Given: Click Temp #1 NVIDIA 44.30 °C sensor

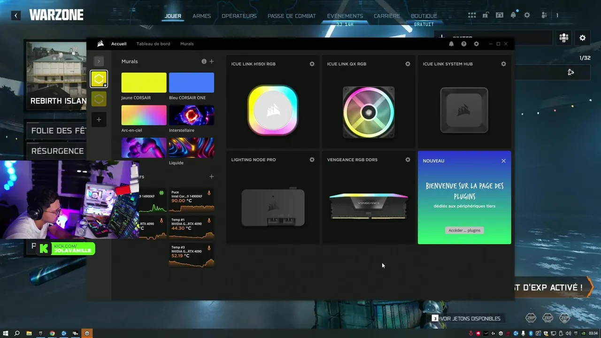Looking at the screenshot, I should [192, 228].
